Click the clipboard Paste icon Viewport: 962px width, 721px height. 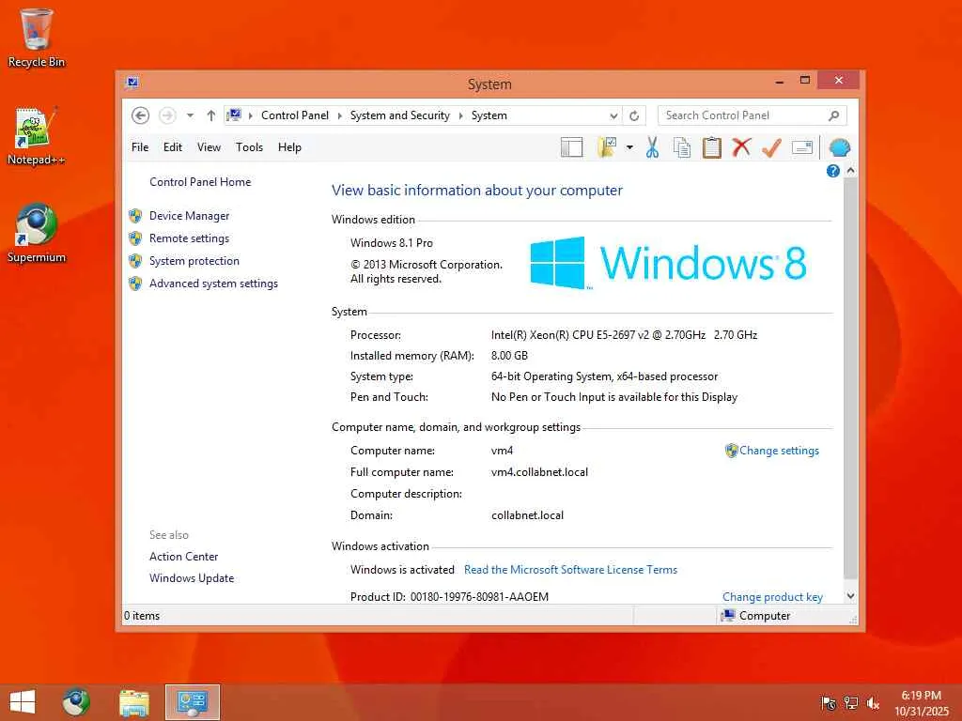pos(712,147)
